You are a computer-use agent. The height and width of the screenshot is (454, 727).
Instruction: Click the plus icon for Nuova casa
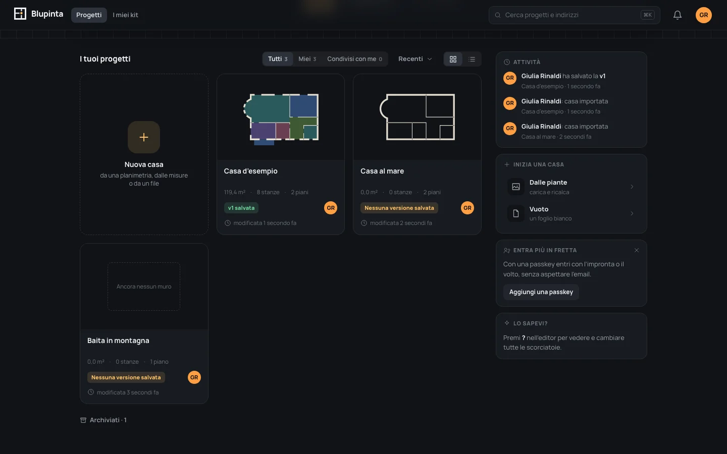point(144,137)
